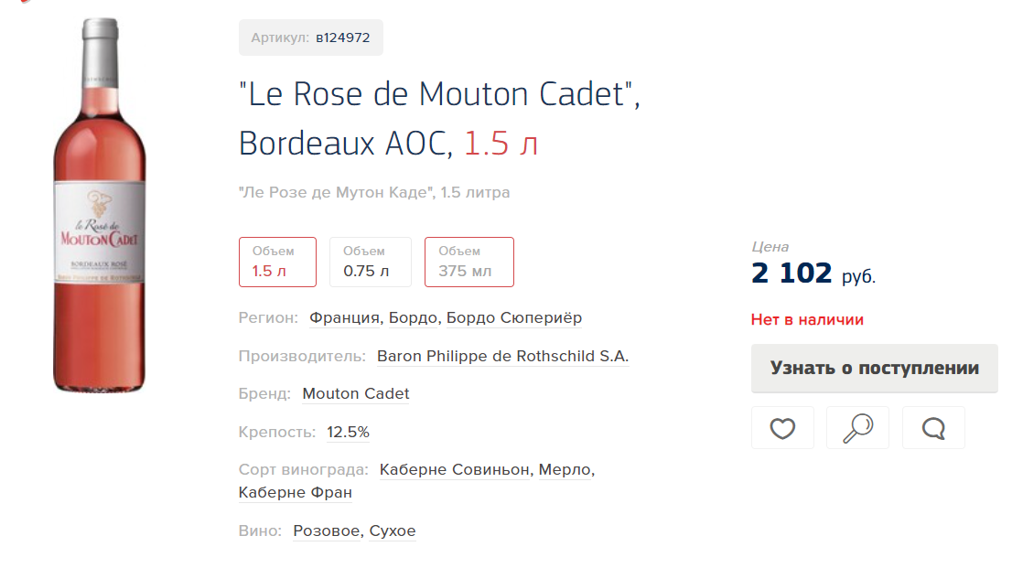Open the Бордо region link
The height and width of the screenshot is (568, 1023).
pos(413,318)
